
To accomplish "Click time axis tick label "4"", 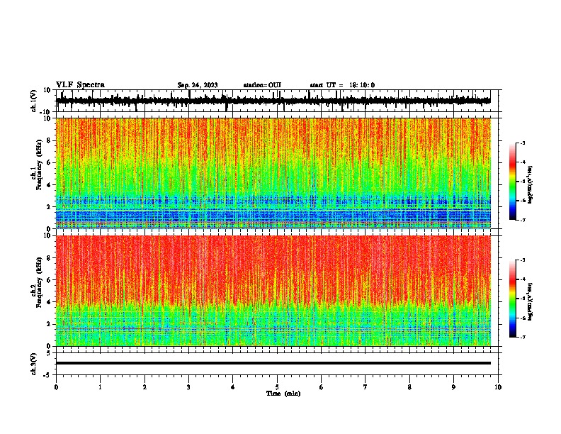I will tap(233, 387).
